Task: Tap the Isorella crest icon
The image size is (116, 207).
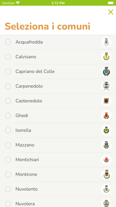Action: tap(106, 130)
